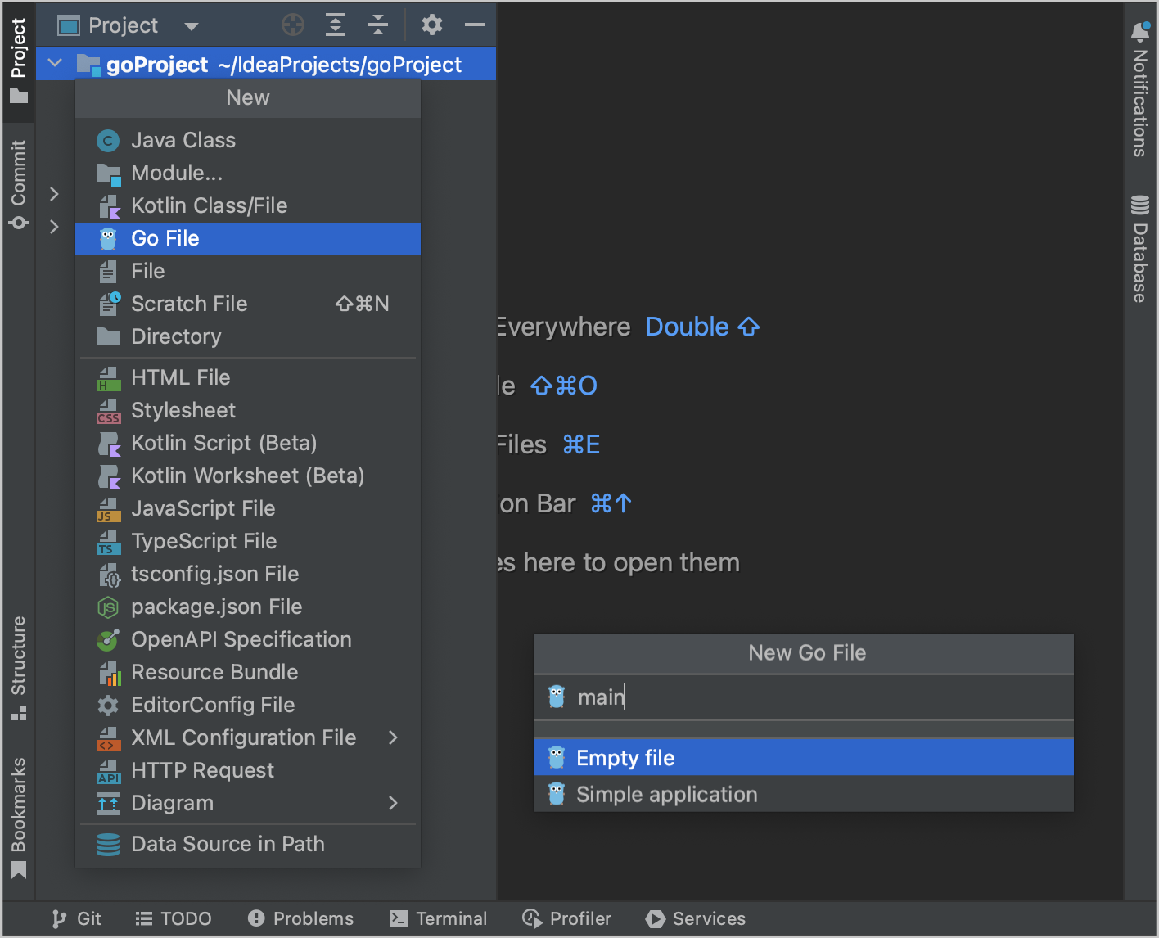This screenshot has height=938, width=1159.
Task: Open the Git tool window
Action: (77, 918)
